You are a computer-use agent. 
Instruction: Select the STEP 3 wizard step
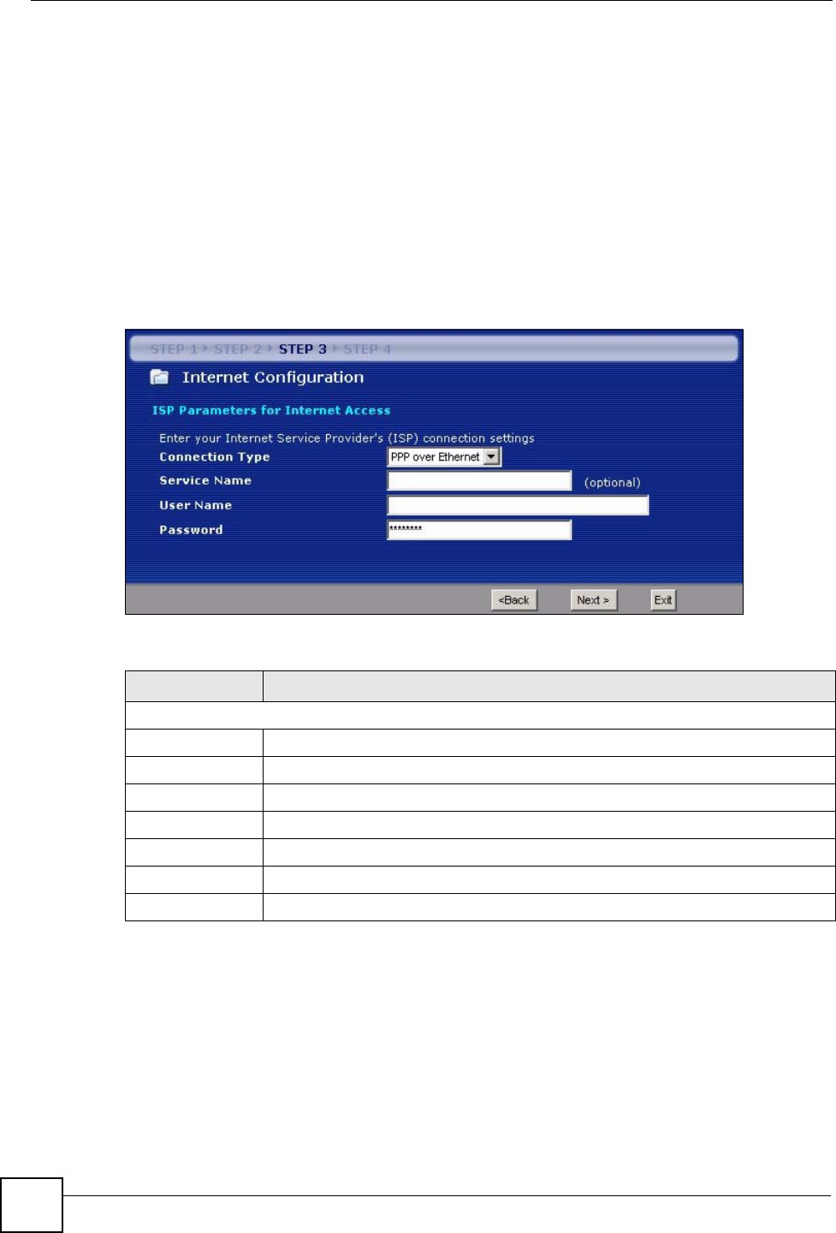click(x=303, y=349)
